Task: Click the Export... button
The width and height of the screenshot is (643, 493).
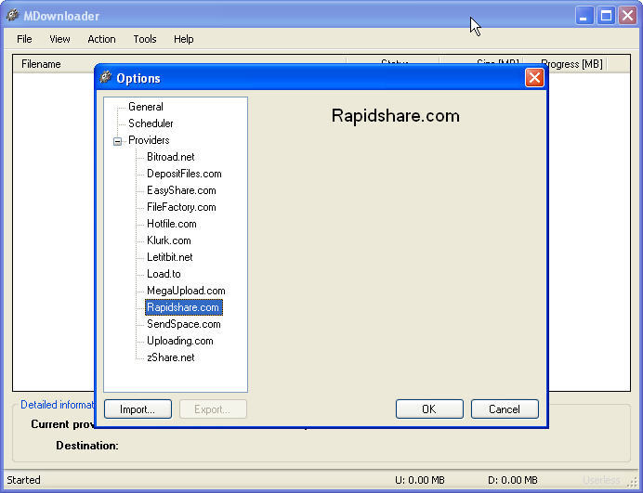Action: coord(213,409)
